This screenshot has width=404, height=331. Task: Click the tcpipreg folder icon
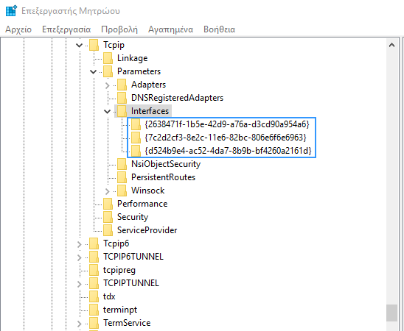click(94, 270)
